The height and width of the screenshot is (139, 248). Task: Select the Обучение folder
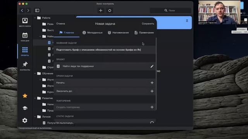click(45, 73)
